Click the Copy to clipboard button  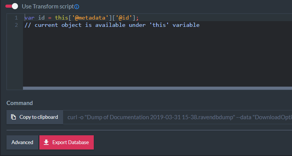pyautogui.click(x=35, y=117)
